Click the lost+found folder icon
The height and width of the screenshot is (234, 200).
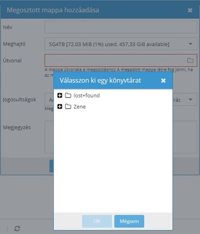(68, 96)
